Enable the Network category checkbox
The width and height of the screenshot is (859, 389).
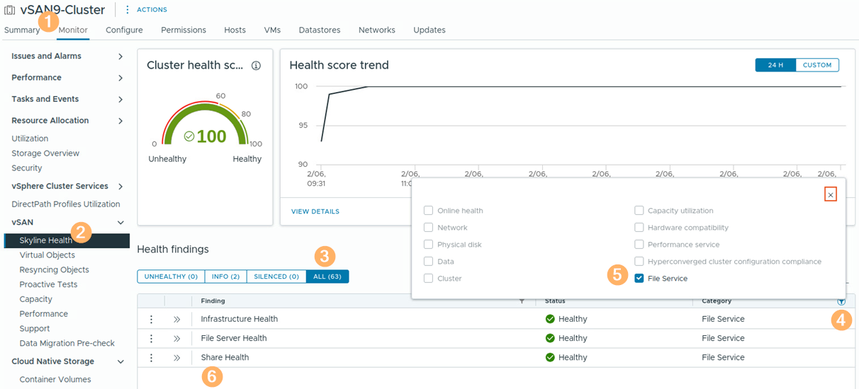pos(428,228)
